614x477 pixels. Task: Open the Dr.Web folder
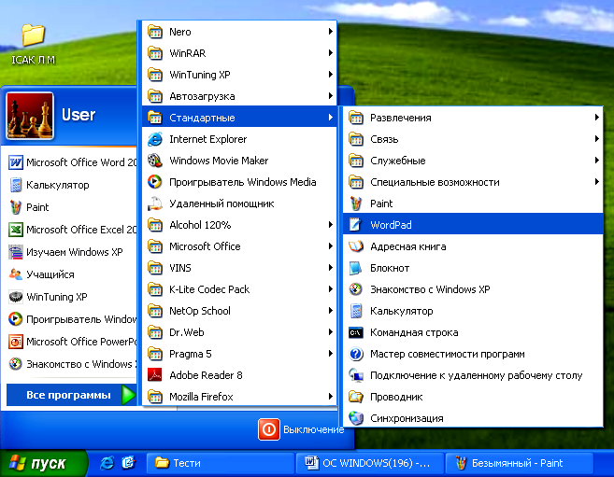click(x=239, y=332)
